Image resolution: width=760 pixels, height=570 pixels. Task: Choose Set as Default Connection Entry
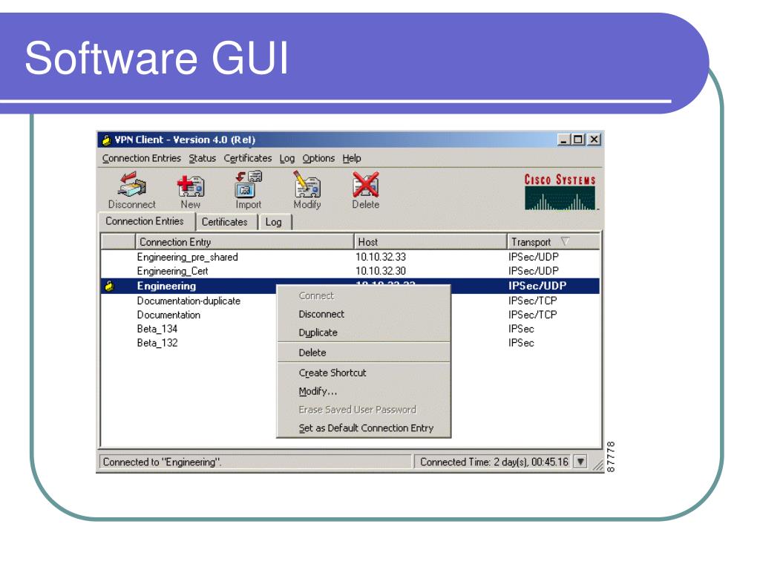pyautogui.click(x=364, y=428)
